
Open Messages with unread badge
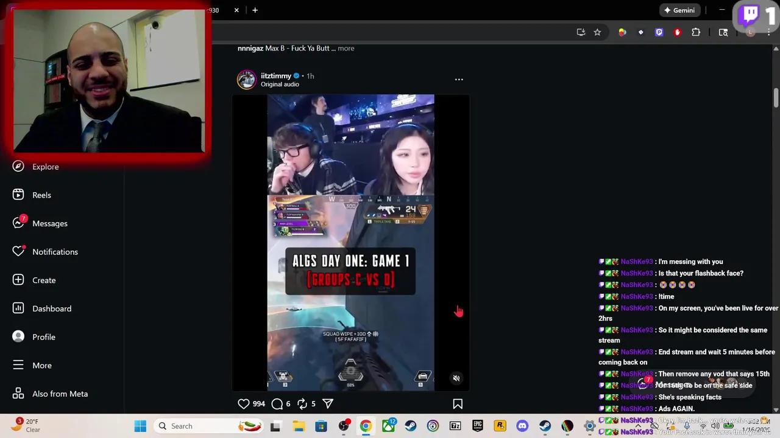[41, 223]
